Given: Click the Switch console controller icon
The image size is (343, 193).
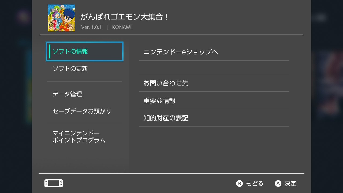Looking at the screenshot, I should (54, 183).
